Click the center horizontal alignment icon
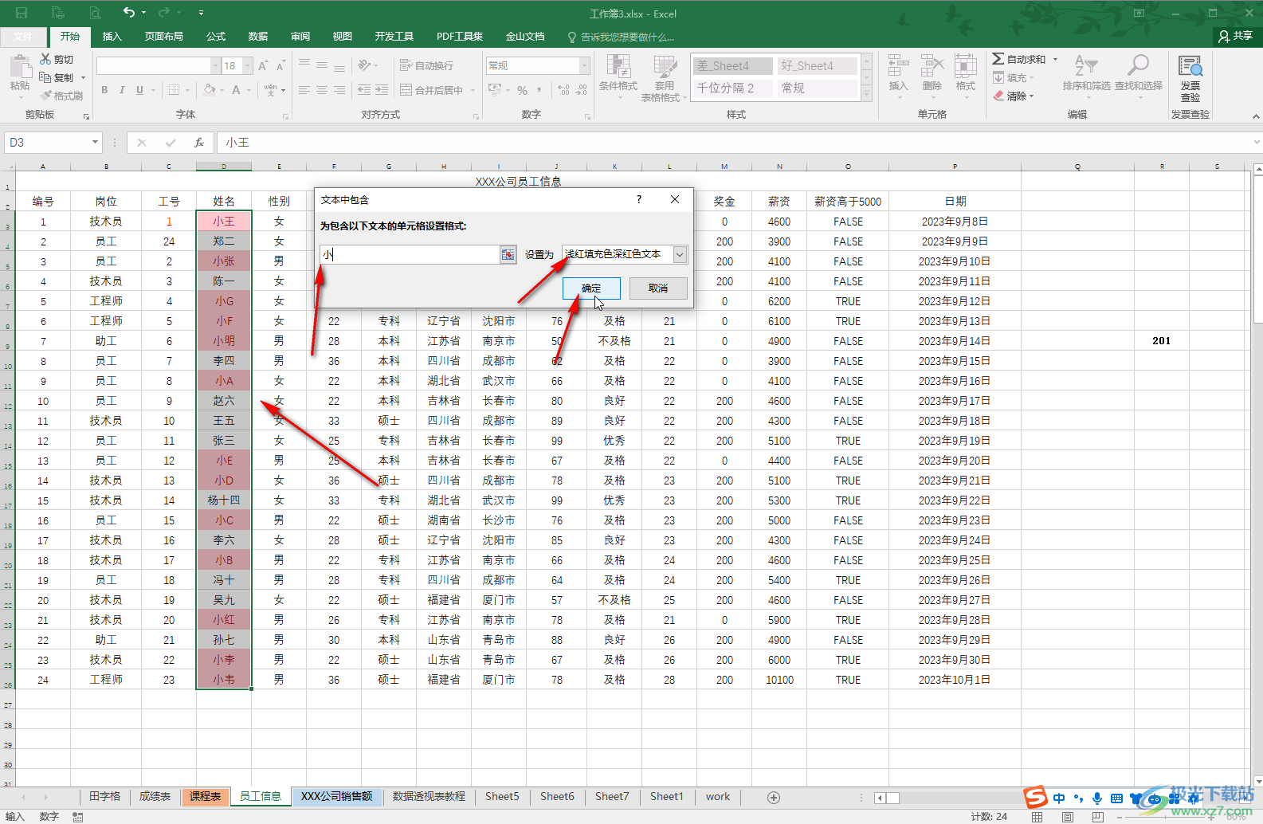Image resolution: width=1263 pixels, height=824 pixels. click(322, 90)
